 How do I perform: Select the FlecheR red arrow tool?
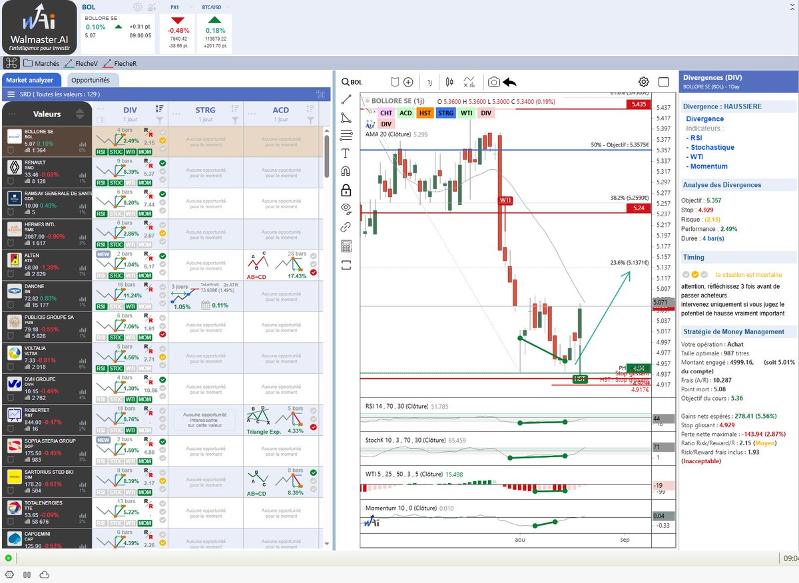coord(119,63)
